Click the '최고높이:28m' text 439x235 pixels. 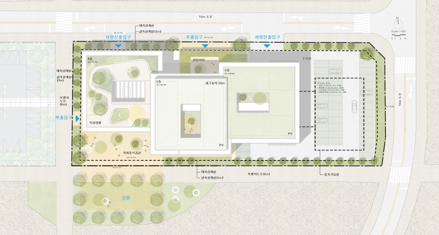[215, 83]
